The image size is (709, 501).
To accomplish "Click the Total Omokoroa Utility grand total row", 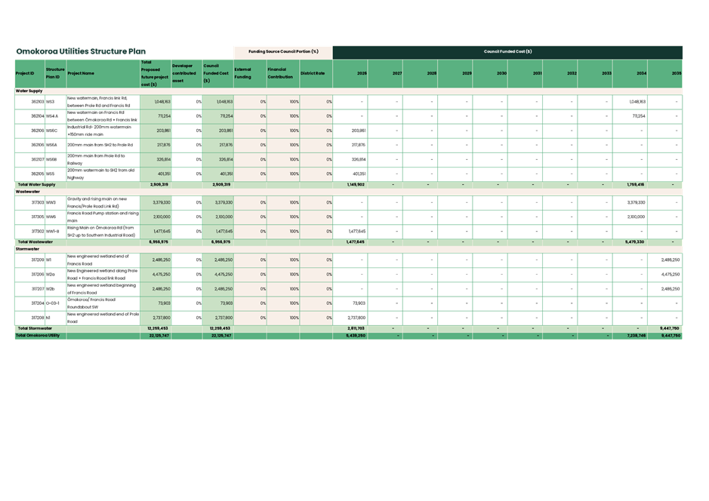I will pos(39,335).
